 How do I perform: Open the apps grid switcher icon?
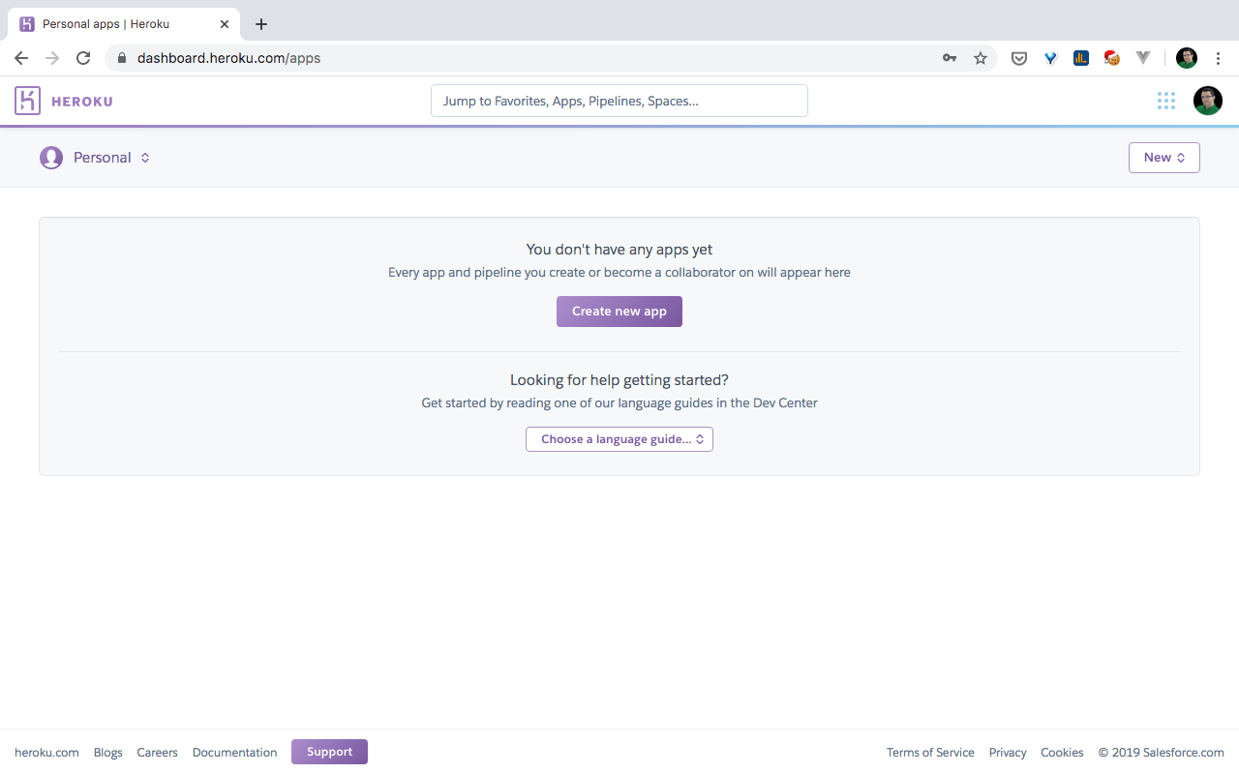[x=1165, y=100]
